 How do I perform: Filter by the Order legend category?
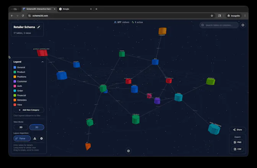18,90
